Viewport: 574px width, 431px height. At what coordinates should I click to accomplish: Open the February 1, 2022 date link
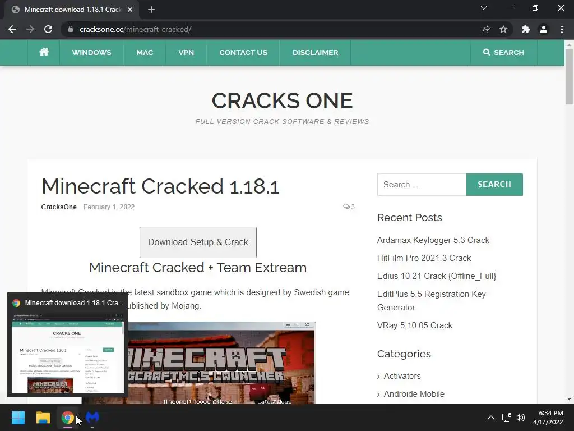109,207
